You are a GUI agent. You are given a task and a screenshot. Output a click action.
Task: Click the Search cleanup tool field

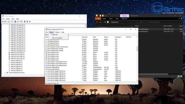pos(163,22)
